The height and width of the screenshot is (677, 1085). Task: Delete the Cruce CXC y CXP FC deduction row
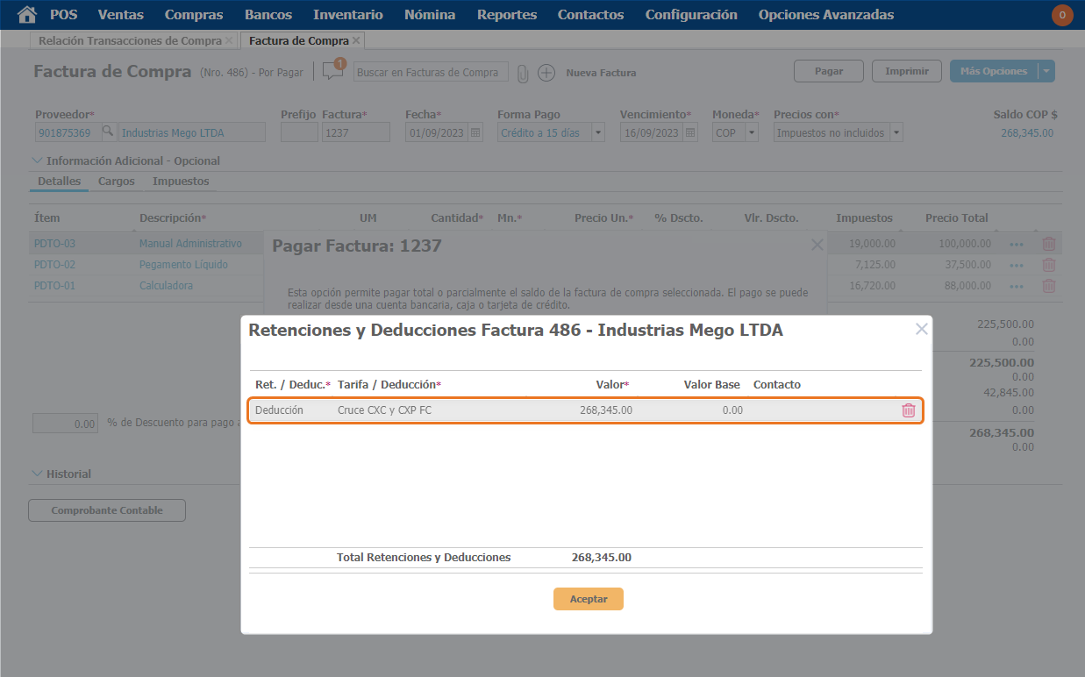[x=909, y=410]
